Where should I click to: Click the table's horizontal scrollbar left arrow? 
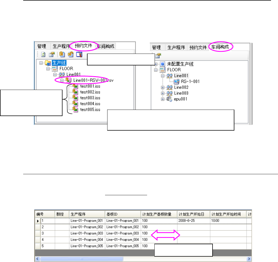[x=37, y=259]
